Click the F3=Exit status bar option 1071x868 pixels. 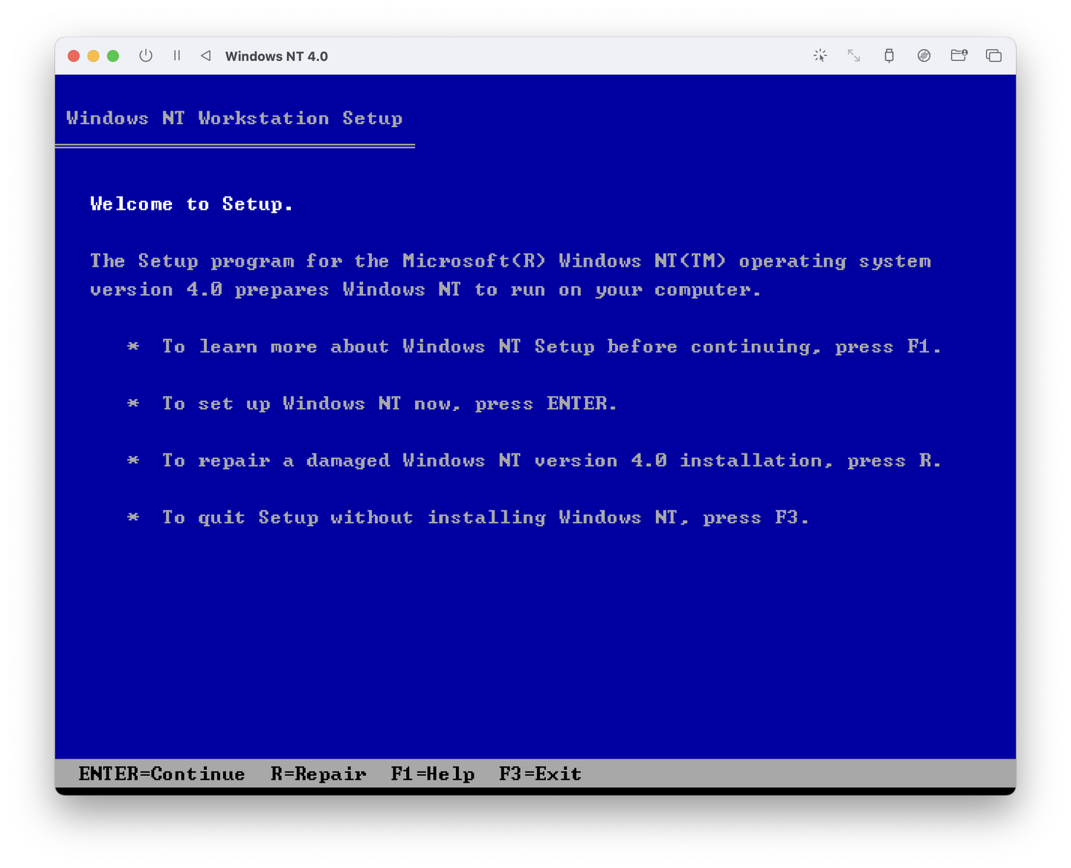[540, 774]
